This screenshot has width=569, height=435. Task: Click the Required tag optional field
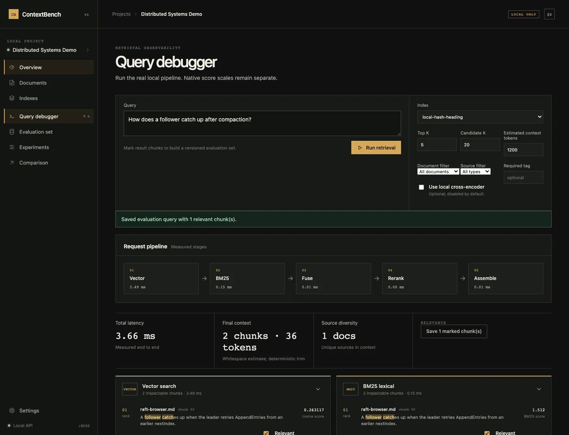[x=523, y=177]
